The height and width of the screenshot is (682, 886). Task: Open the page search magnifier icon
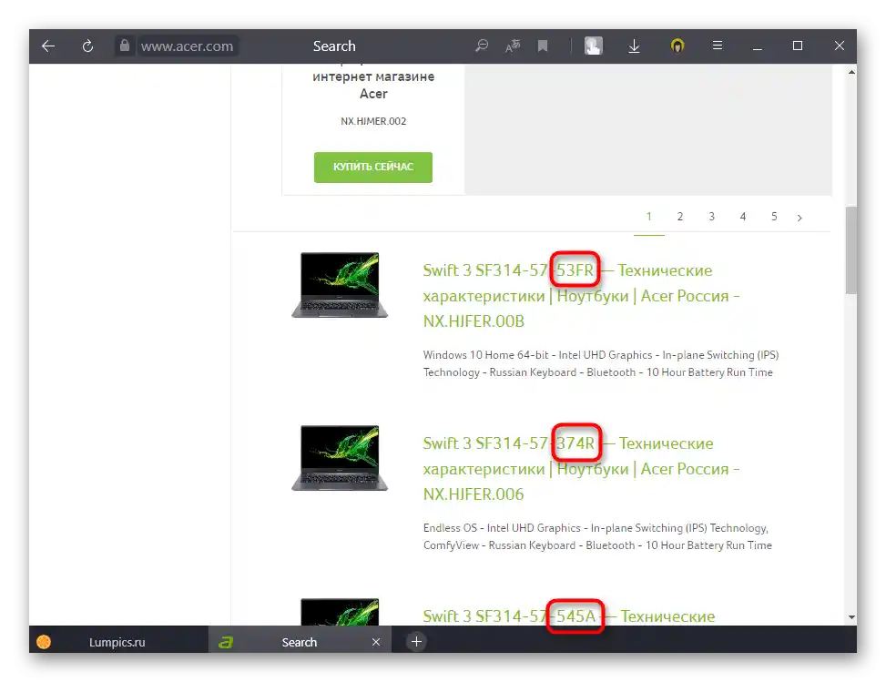pyautogui.click(x=482, y=46)
